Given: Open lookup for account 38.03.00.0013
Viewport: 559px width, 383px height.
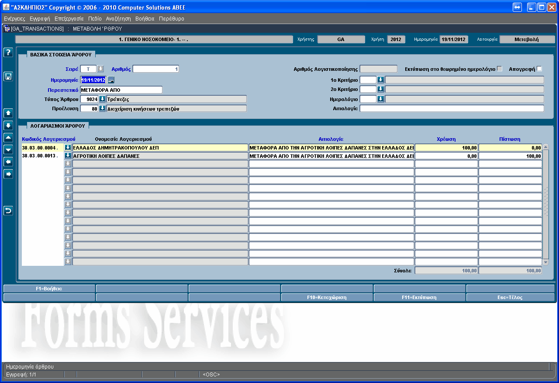Looking at the screenshot, I should tap(68, 156).
